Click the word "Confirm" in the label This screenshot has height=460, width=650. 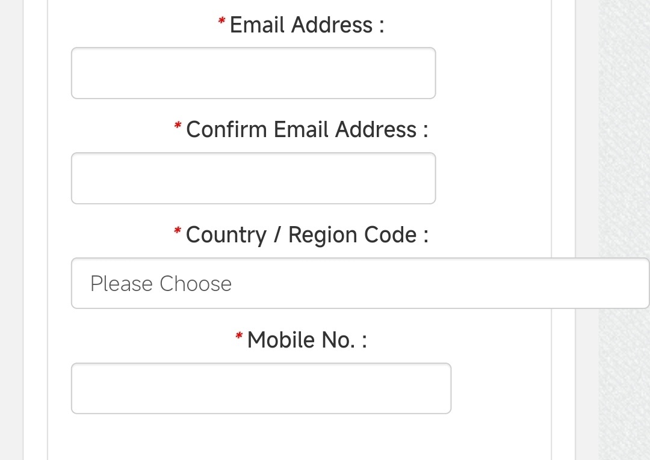pyautogui.click(x=226, y=130)
